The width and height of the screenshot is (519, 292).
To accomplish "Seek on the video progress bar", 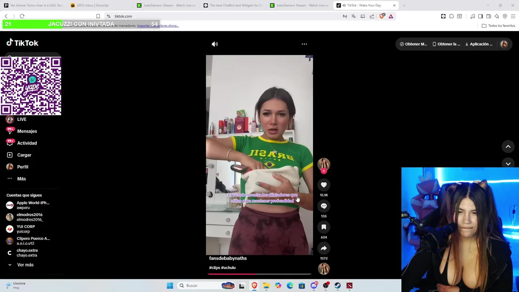I will 259,274.
